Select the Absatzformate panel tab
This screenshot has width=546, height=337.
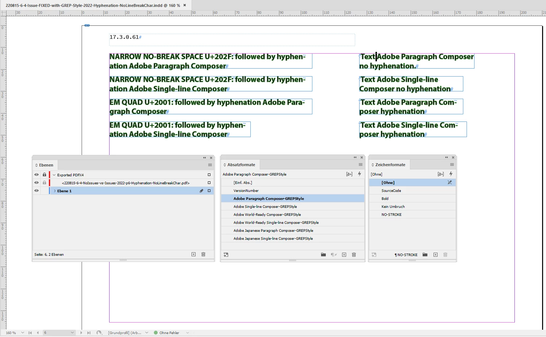[241, 165]
